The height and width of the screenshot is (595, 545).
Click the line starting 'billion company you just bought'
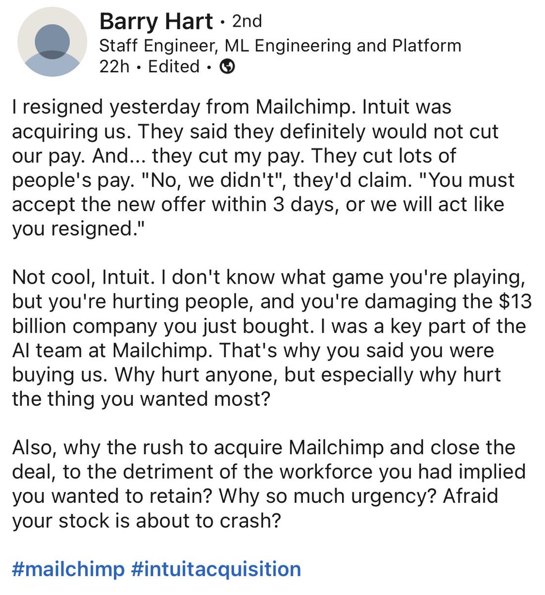click(269, 326)
